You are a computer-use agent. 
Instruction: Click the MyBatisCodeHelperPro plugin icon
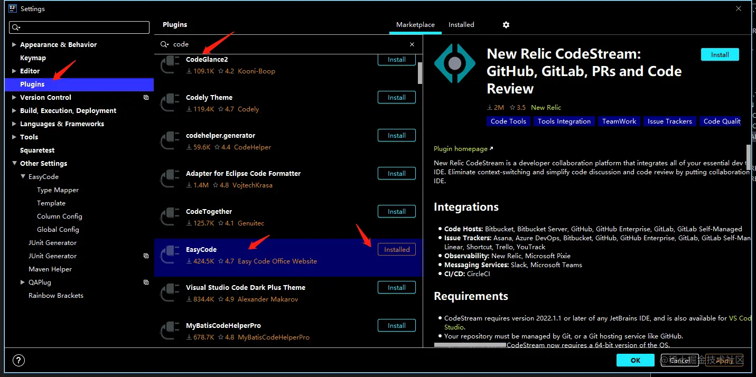170,331
